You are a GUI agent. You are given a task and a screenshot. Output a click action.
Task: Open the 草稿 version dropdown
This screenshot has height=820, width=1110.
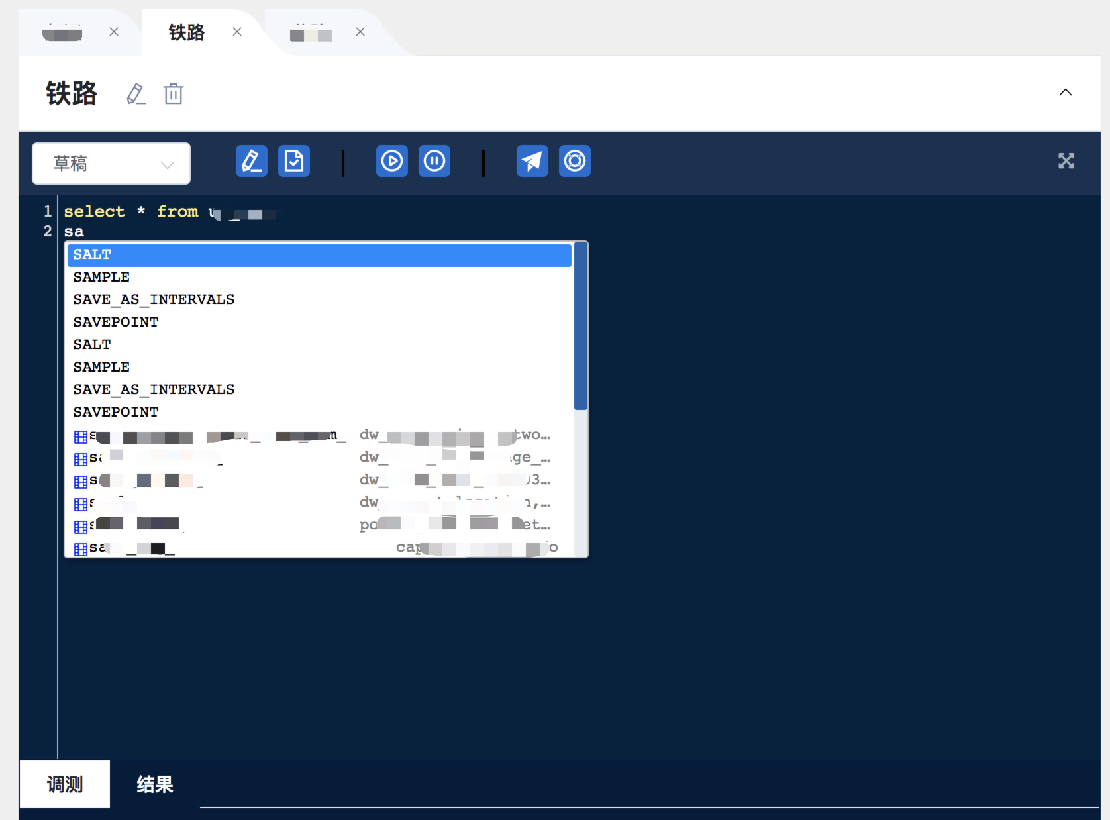(111, 164)
